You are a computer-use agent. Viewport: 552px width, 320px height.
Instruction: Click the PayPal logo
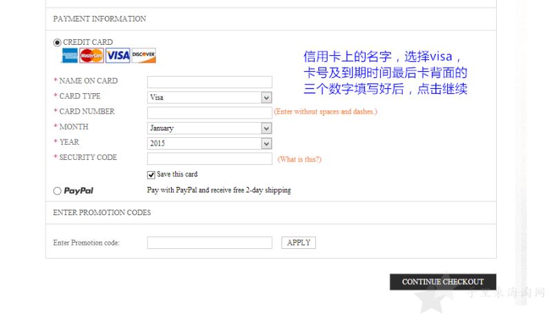pyautogui.click(x=79, y=191)
